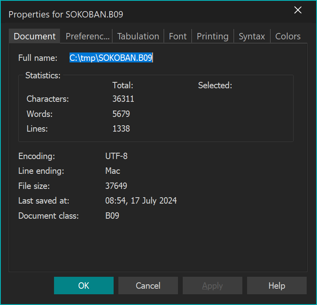Open Help for document properties

(276, 286)
